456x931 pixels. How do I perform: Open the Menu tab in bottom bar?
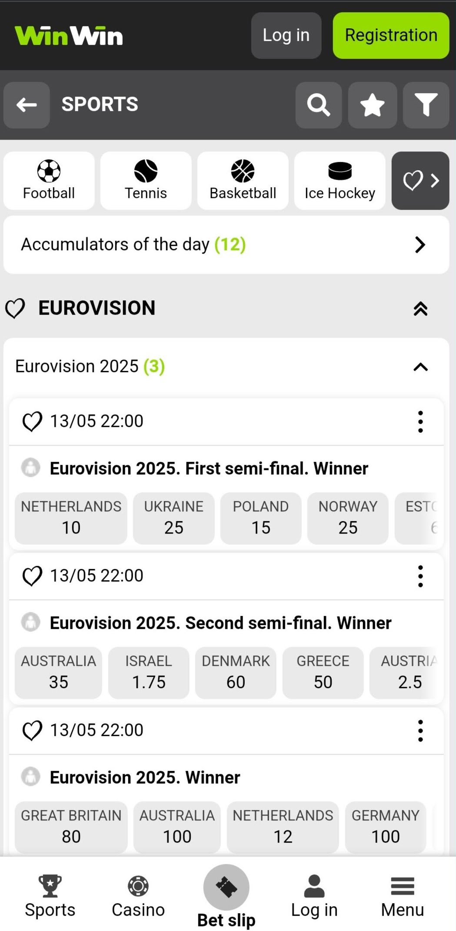402,897
